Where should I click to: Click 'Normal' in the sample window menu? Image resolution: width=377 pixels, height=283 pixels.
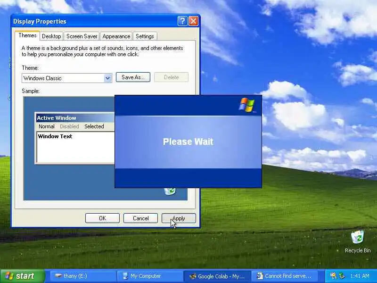(x=46, y=126)
